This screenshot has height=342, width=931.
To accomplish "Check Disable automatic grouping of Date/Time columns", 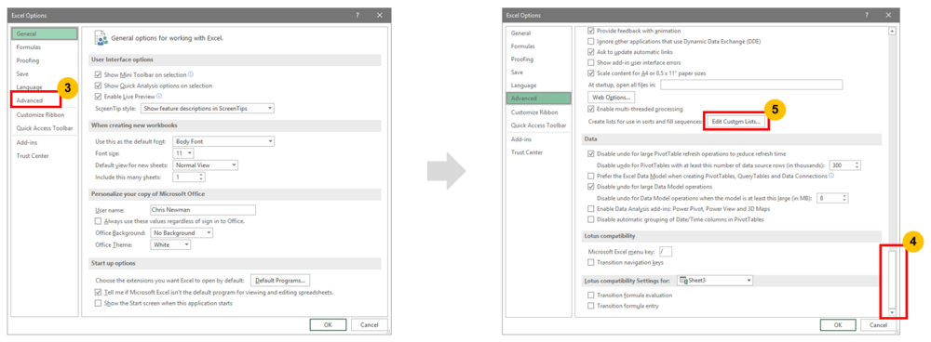I will (591, 219).
